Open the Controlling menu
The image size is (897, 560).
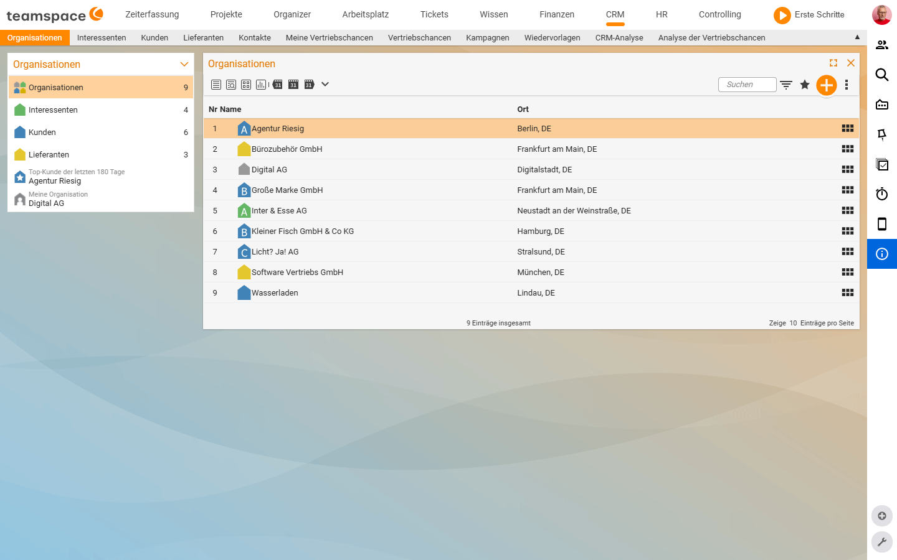[x=720, y=14]
